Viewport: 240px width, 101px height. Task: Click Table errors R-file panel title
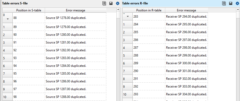point(135,3)
